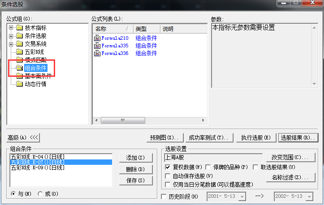
Task: Click the 交易系统 folder icon
Action: (19, 44)
